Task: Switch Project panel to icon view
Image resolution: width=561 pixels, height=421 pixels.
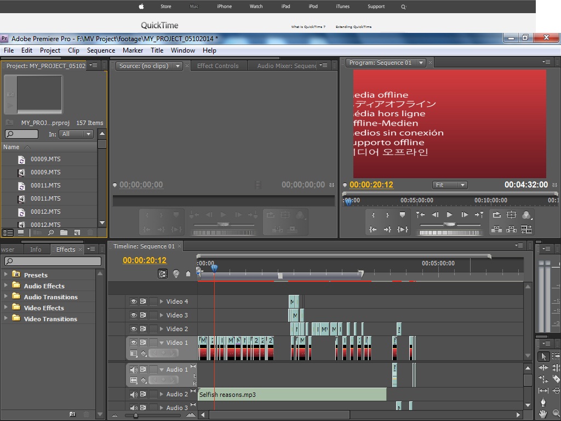Action: click(x=21, y=232)
